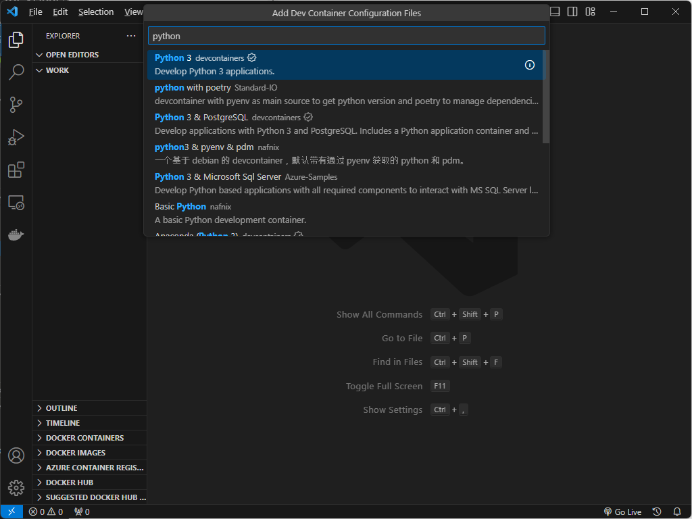692x519 pixels.
Task: Customize layout icon in title bar
Action: pyautogui.click(x=590, y=12)
